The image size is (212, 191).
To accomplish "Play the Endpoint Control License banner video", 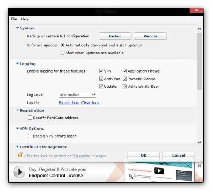I will click(20, 172).
